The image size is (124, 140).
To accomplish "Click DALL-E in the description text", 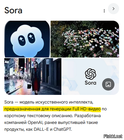I will 41,129.
